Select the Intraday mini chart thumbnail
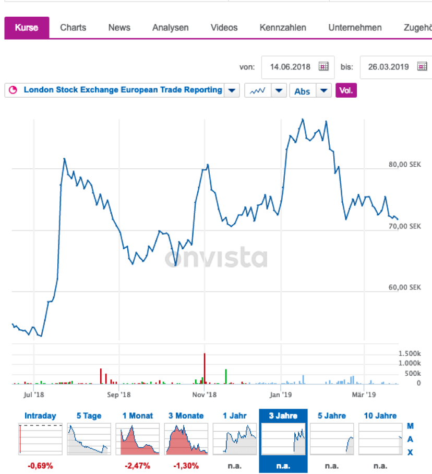Image resolution: width=432 pixels, height=474 pixels. click(40, 439)
